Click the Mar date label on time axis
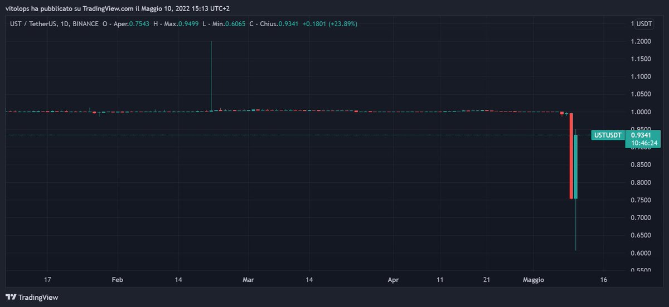 tap(249, 279)
